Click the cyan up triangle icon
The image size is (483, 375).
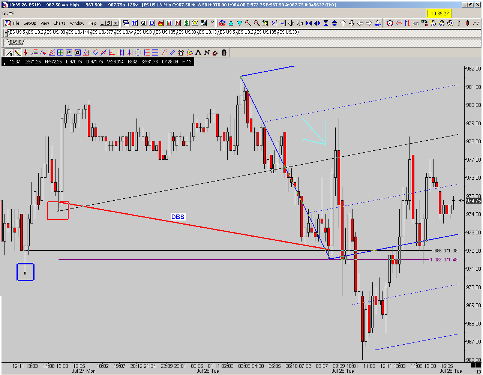pyautogui.click(x=231, y=23)
